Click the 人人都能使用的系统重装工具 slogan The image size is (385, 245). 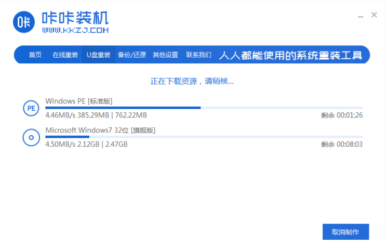(290, 55)
